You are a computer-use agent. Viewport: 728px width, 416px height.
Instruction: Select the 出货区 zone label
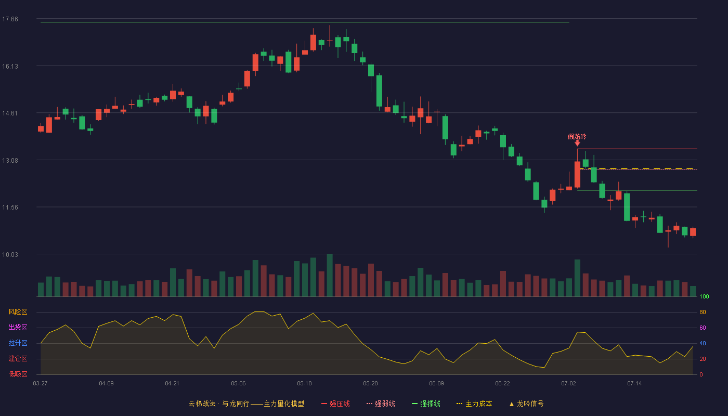point(18,328)
